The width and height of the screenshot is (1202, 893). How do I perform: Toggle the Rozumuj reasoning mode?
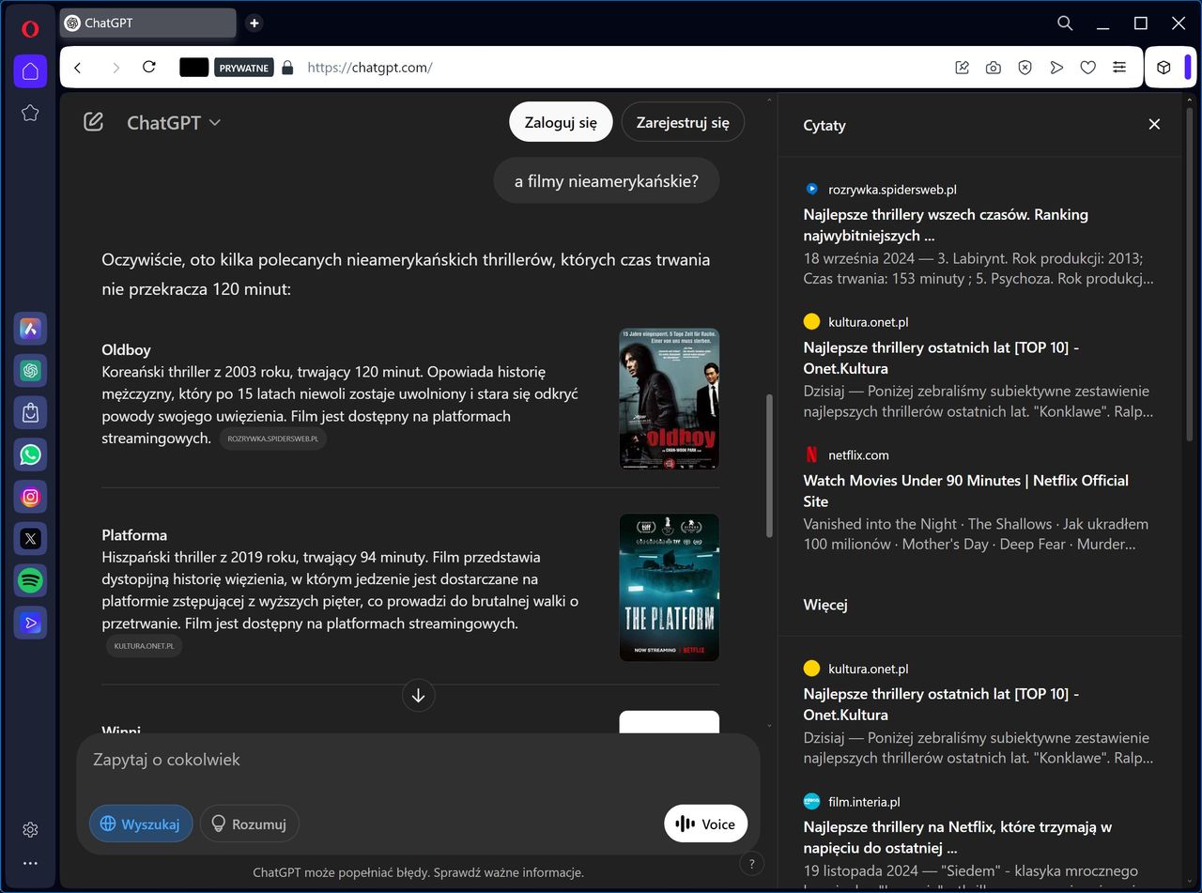click(x=250, y=824)
